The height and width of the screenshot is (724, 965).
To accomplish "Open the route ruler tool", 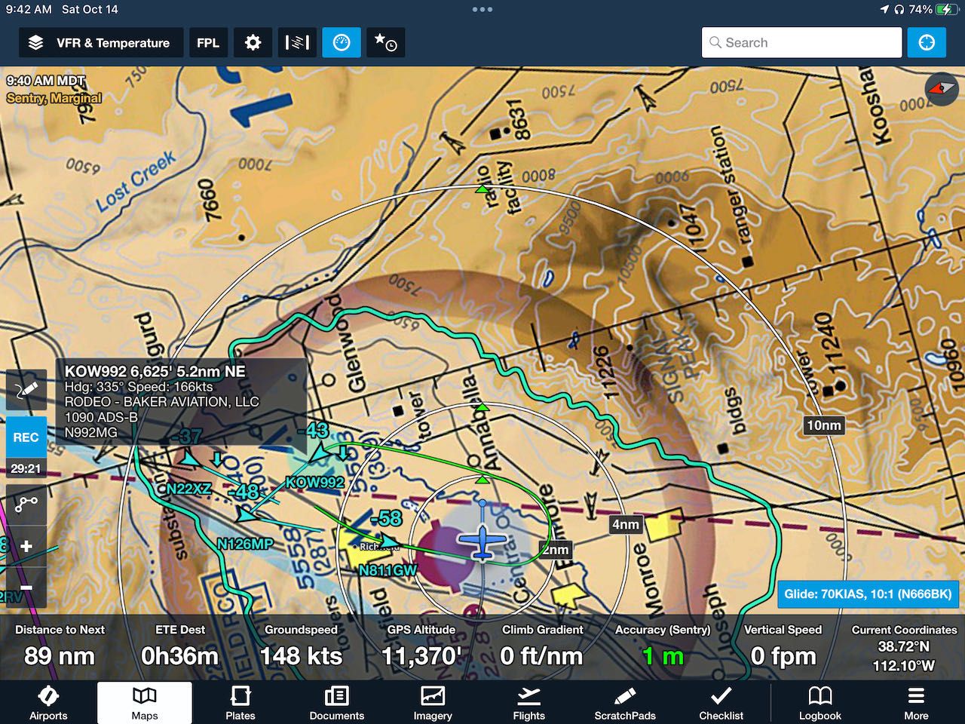I will point(26,504).
